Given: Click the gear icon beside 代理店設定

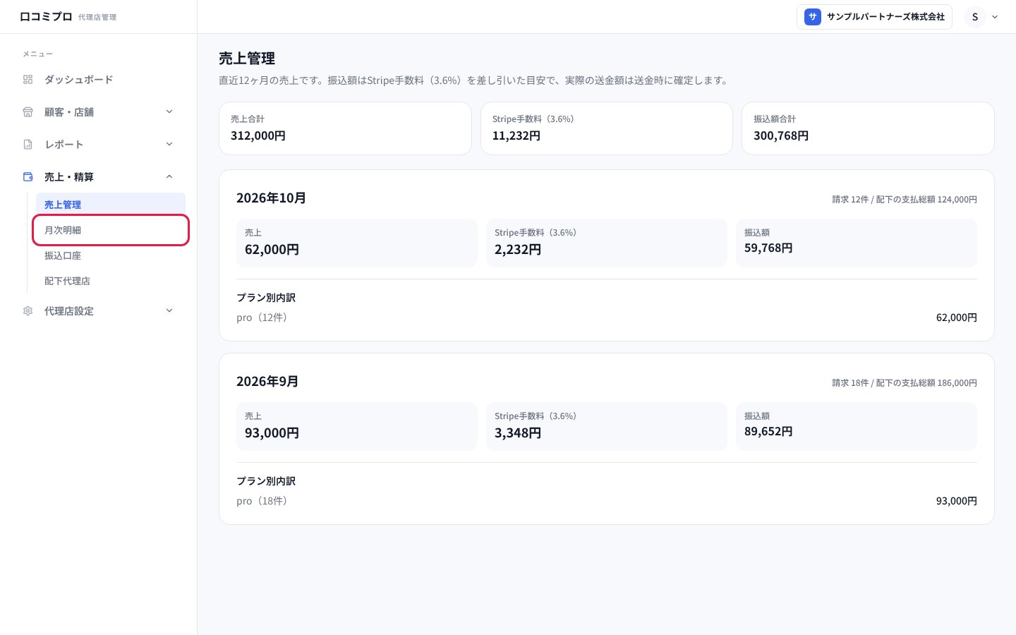Looking at the screenshot, I should [x=28, y=311].
